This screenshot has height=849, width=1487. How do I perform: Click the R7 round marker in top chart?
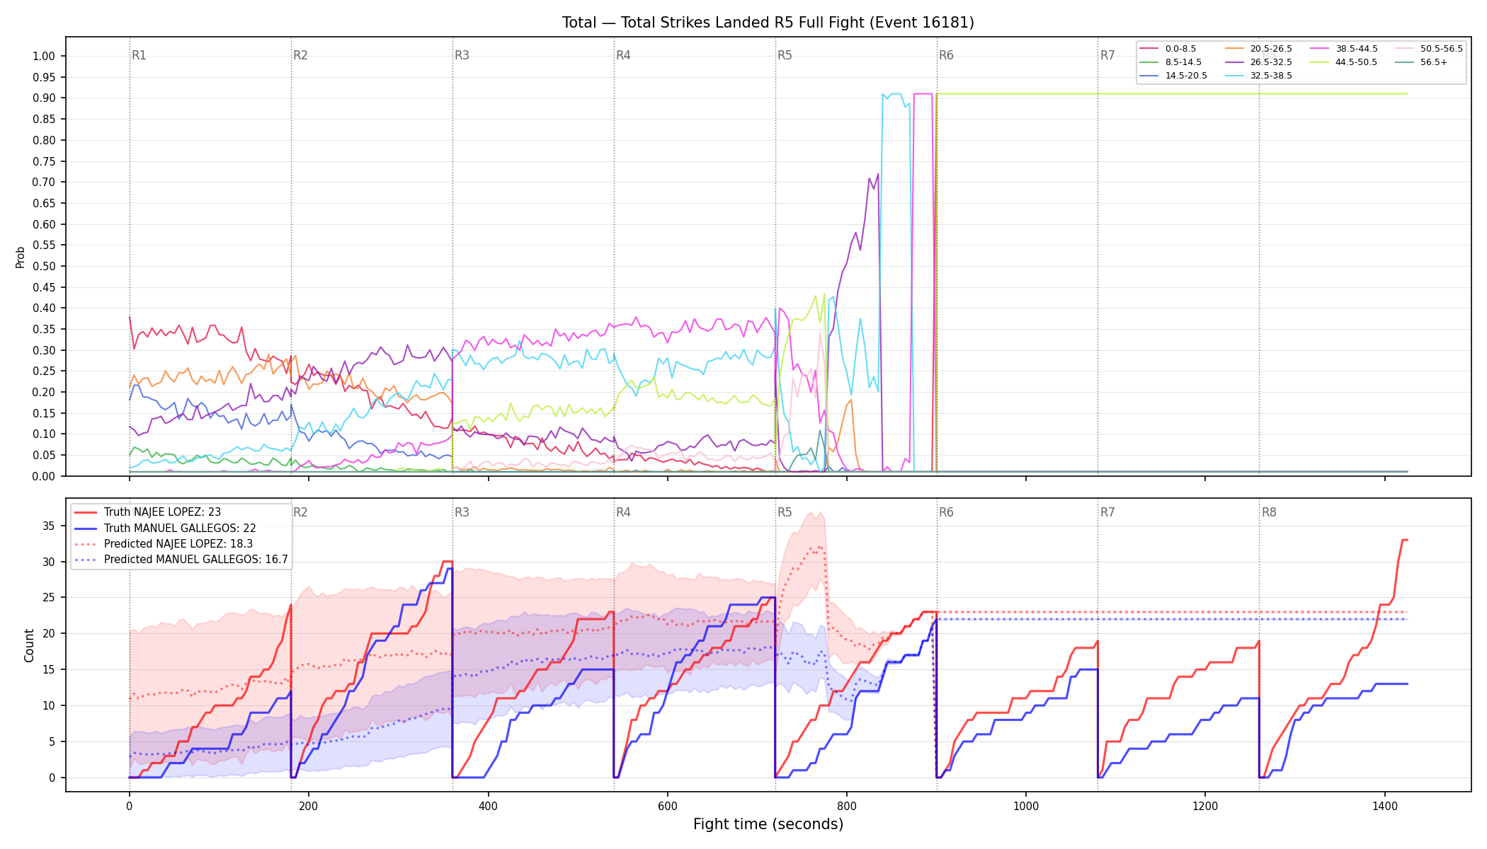coord(1107,55)
